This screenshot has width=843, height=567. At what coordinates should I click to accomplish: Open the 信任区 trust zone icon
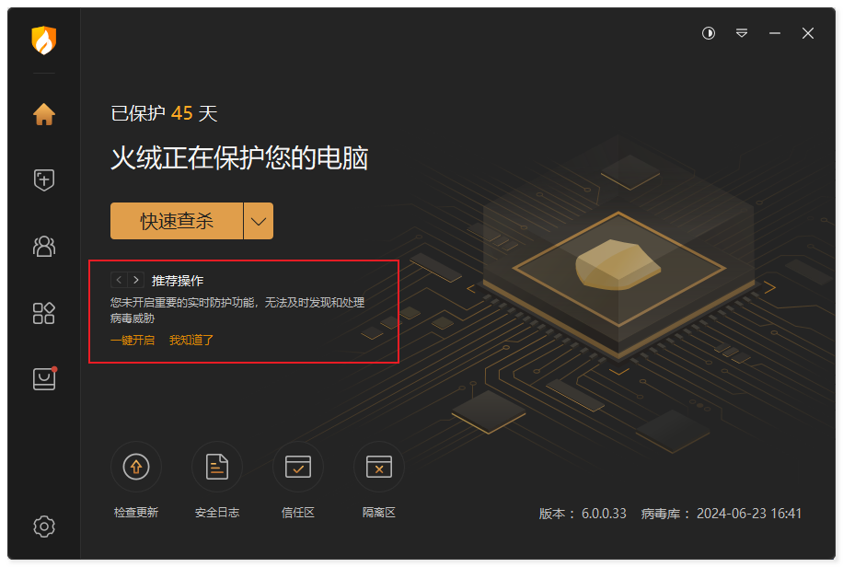click(298, 467)
